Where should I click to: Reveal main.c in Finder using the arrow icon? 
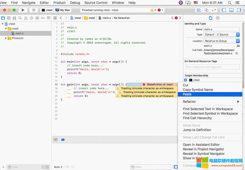237,54
